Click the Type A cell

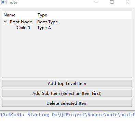click(44, 28)
